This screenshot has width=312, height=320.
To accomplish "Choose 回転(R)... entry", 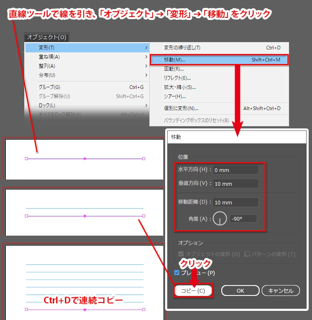I will pos(219,69).
